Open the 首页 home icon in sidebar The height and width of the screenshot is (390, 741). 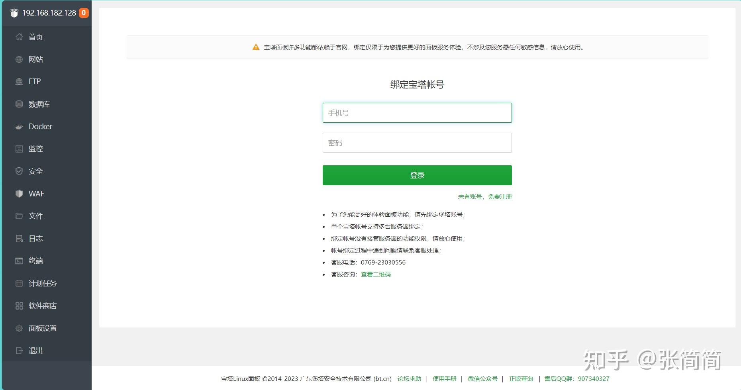(19, 37)
